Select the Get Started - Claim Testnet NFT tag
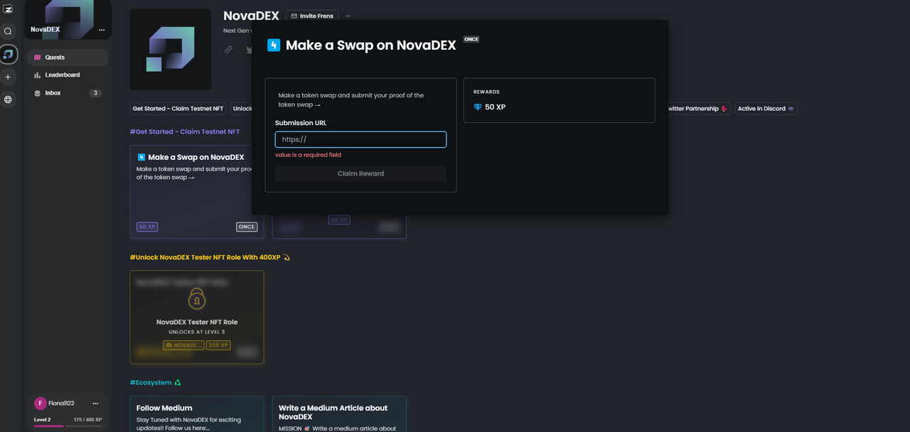Viewport: 910px width, 432px height. (178, 109)
